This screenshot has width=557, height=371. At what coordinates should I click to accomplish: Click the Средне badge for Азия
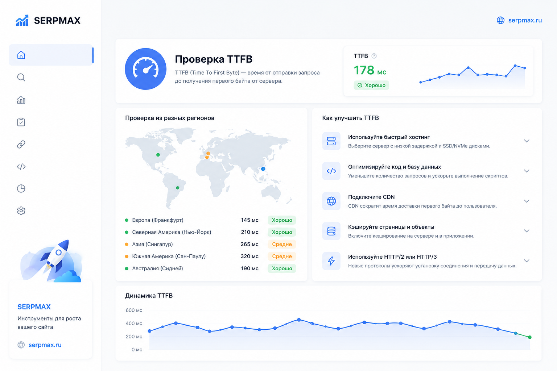[282, 244]
